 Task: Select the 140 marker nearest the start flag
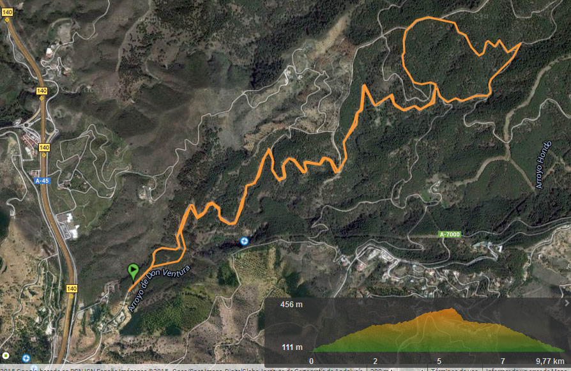pos(72,289)
